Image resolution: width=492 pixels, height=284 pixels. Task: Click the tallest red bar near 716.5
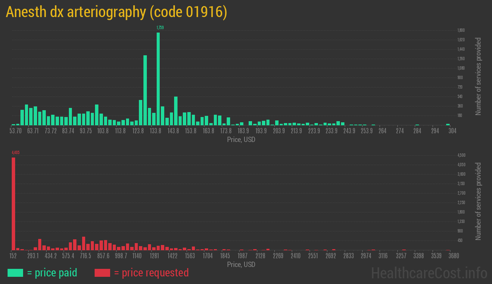click(x=84, y=243)
